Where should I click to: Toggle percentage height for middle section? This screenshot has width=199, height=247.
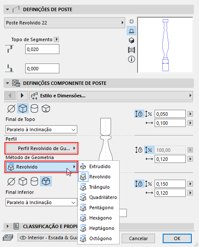coord(149,150)
